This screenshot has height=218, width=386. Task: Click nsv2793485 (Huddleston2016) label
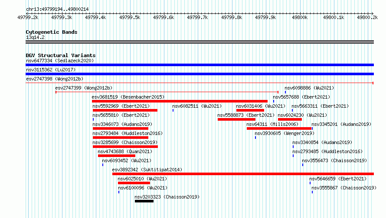(x=327, y=151)
